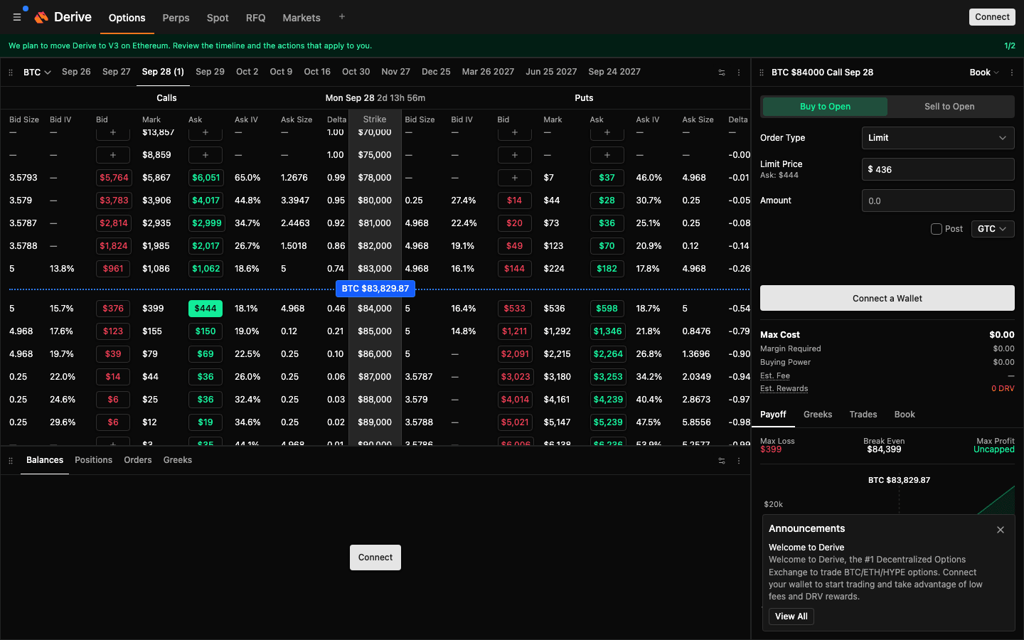
Task: Focus the Amount input field
Action: point(938,201)
